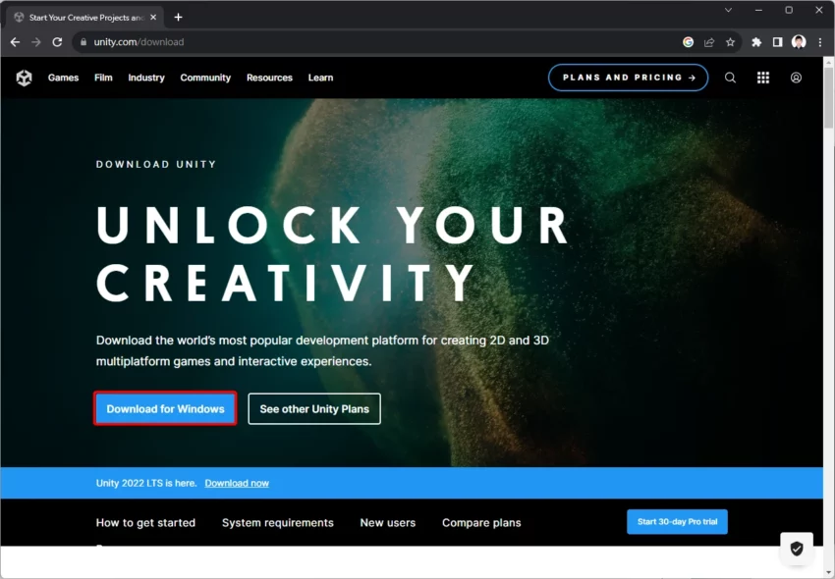This screenshot has width=835, height=579.
Task: Reload the page with the refresh icon
Action: 57,42
